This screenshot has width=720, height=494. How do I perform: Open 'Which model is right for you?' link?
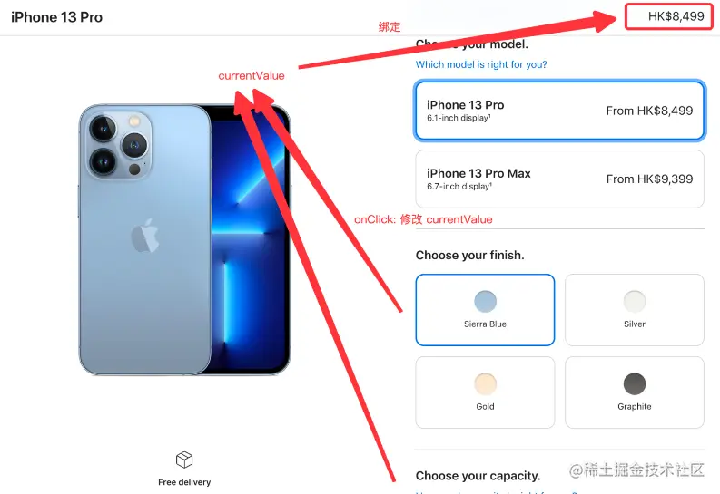coord(481,64)
